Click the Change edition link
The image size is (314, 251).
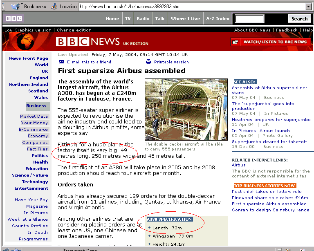point(74,30)
